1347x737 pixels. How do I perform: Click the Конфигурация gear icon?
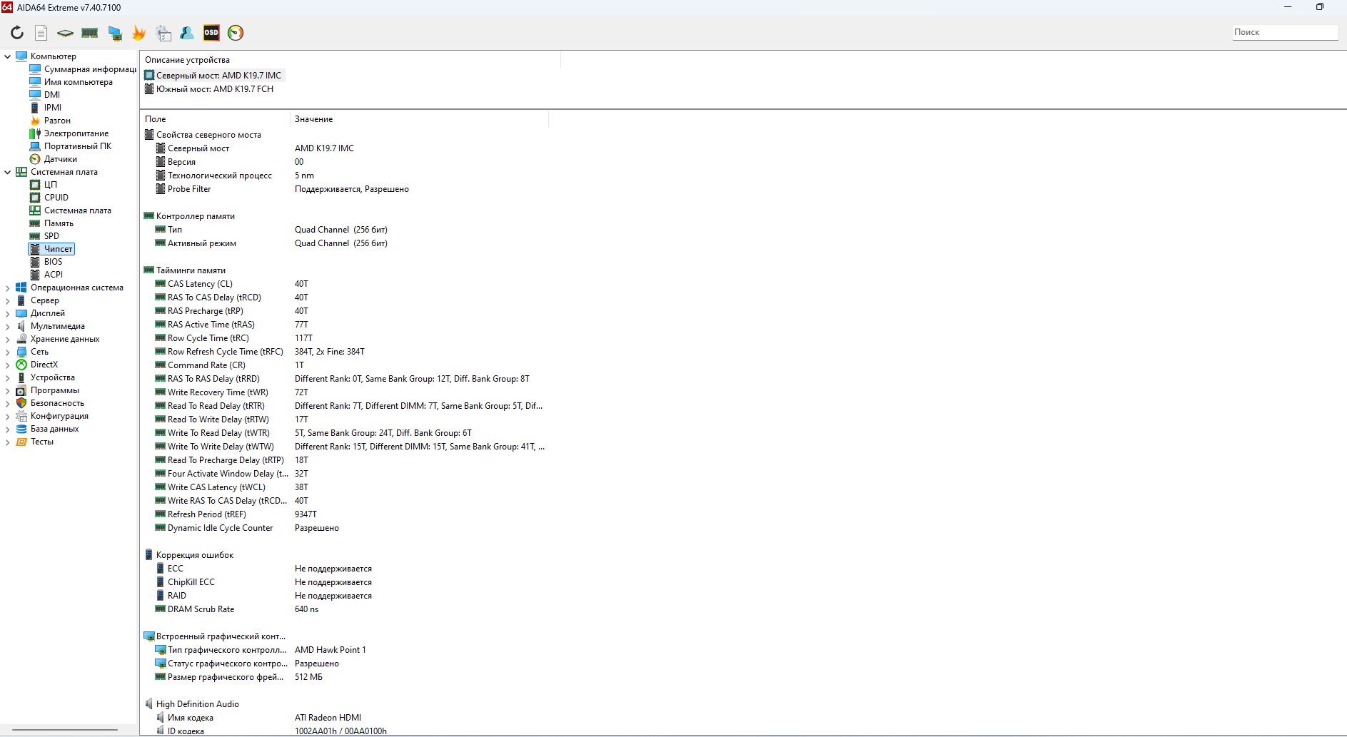[21, 416]
